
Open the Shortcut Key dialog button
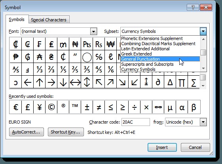(66, 132)
